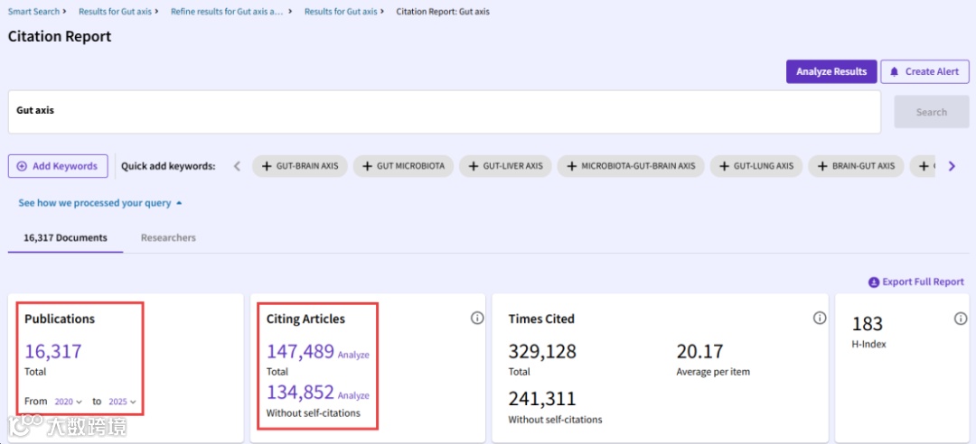This screenshot has height=444, width=976.
Task: Open the 147,489 citing articles link
Action: click(x=301, y=351)
